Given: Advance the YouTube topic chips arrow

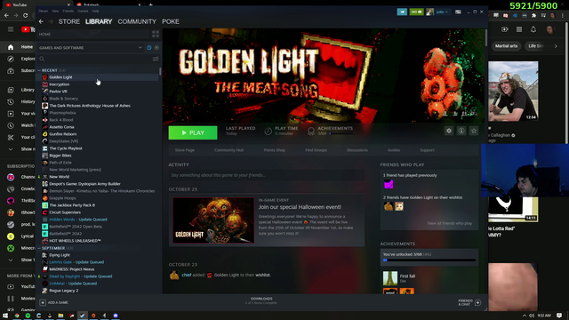Looking at the screenshot, I should 556,46.
